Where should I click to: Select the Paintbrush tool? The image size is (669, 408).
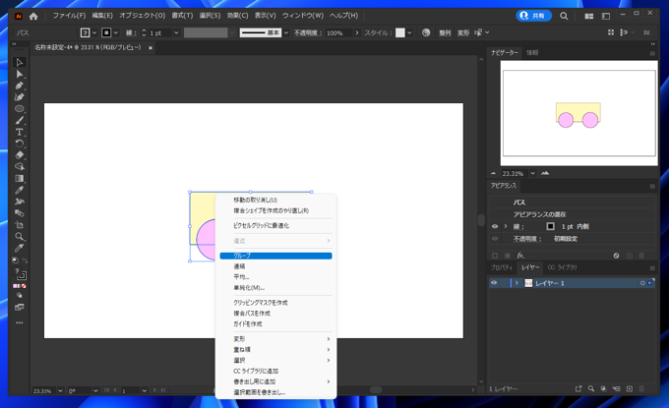20,120
